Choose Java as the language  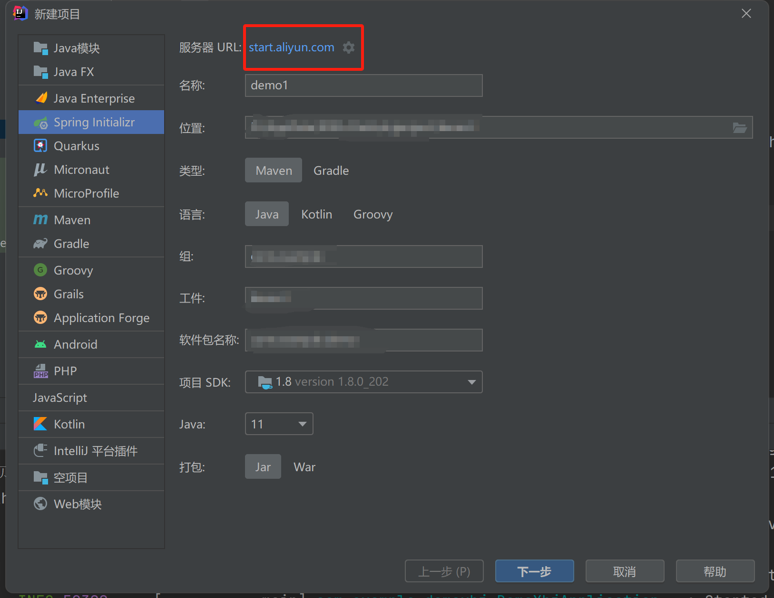pyautogui.click(x=267, y=214)
